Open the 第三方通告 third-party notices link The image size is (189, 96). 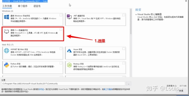(x=108, y=89)
